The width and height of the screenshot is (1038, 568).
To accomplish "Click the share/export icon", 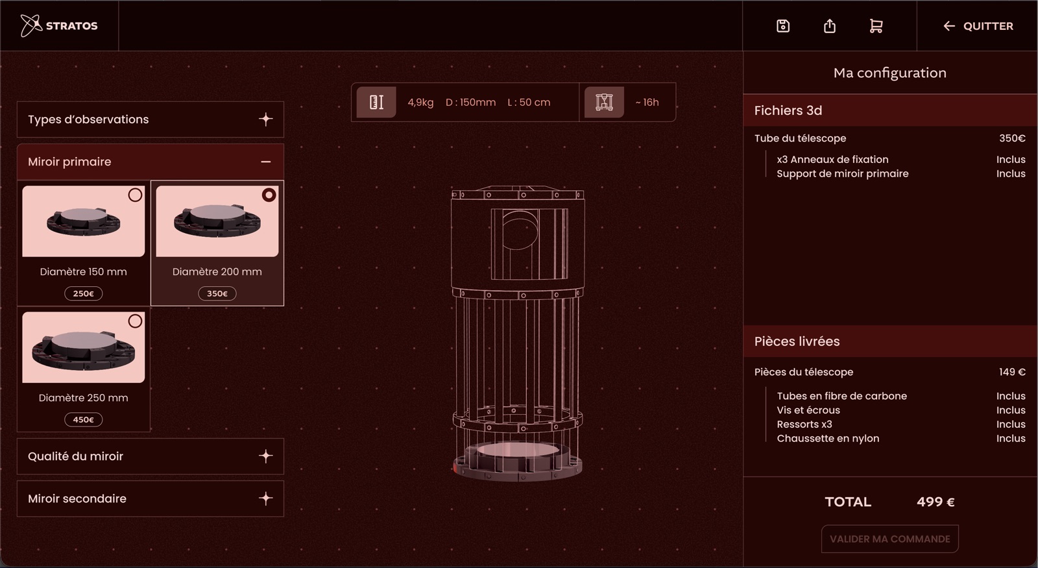I will click(830, 26).
